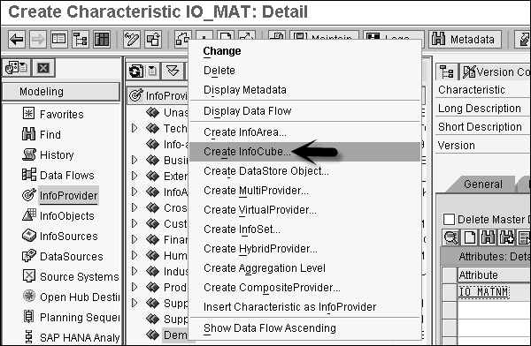The image size is (531, 346).
Task: Toggle the Delete Master Data checkbox
Action: coord(449,219)
